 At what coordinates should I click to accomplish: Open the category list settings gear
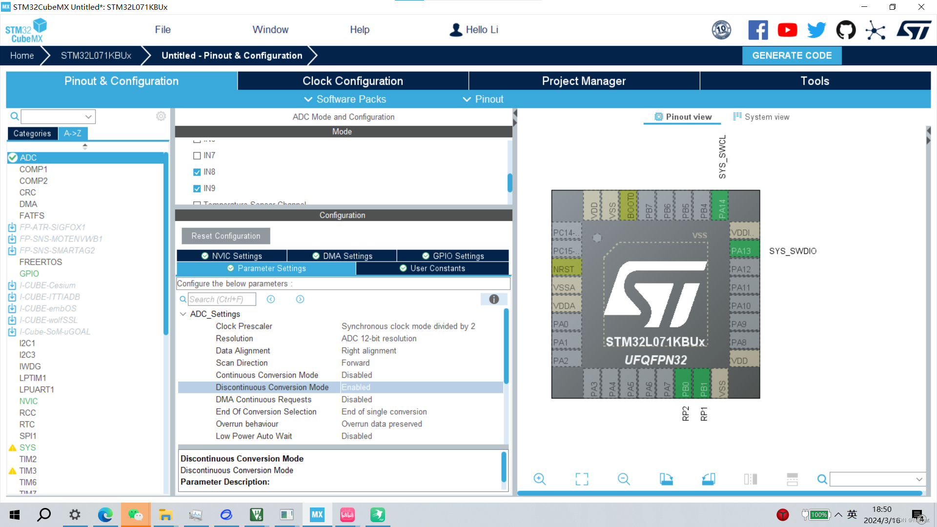tap(161, 116)
